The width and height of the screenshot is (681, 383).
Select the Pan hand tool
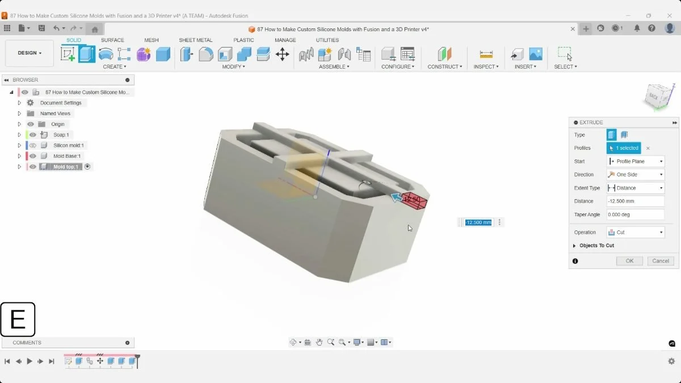click(x=320, y=342)
